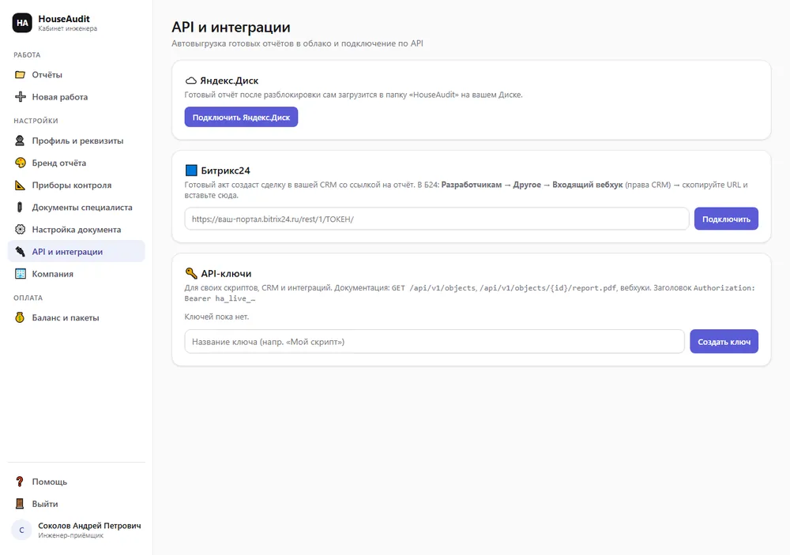Click the key icon beside API-ключи
Image resolution: width=790 pixels, height=555 pixels.
191,273
